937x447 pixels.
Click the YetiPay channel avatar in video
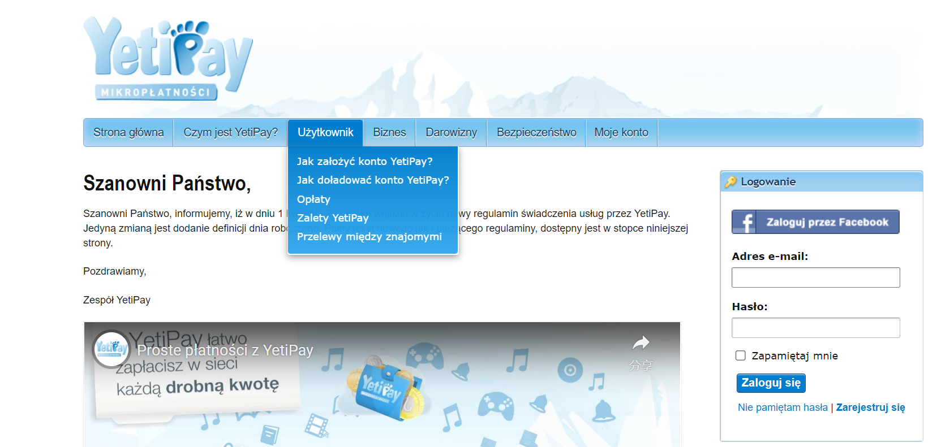click(x=111, y=349)
